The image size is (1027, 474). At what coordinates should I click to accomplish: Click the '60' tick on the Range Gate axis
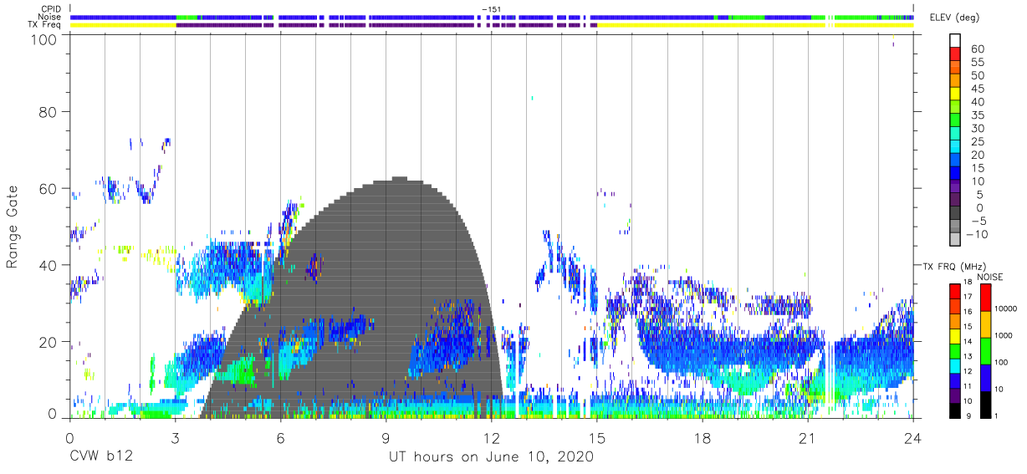tap(49, 188)
